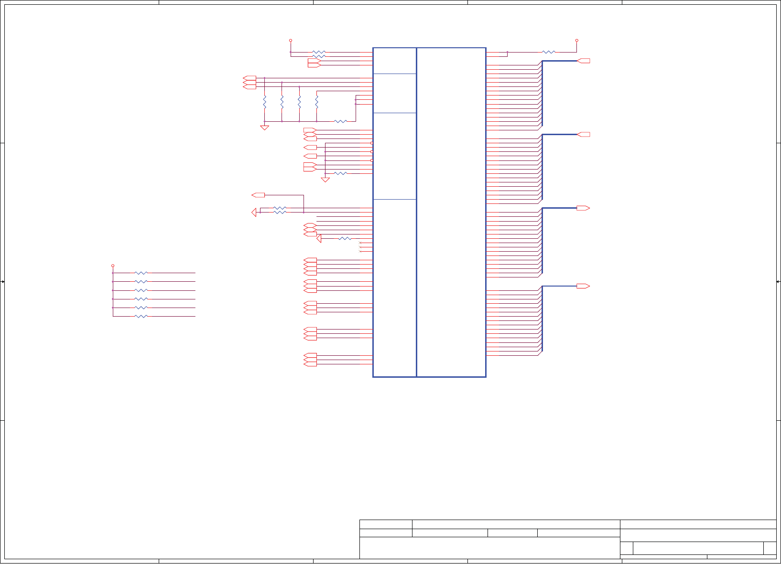Click the off-page connector on the third bus
Screen dimensions: 781x564
[x=584, y=208]
